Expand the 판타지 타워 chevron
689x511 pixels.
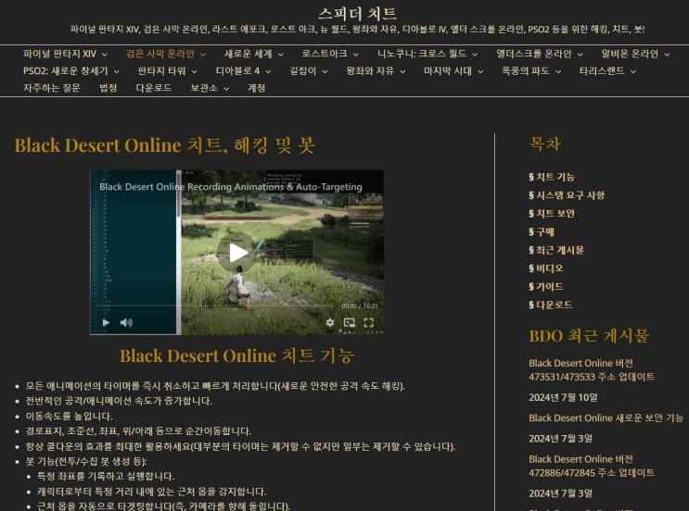click(x=194, y=71)
